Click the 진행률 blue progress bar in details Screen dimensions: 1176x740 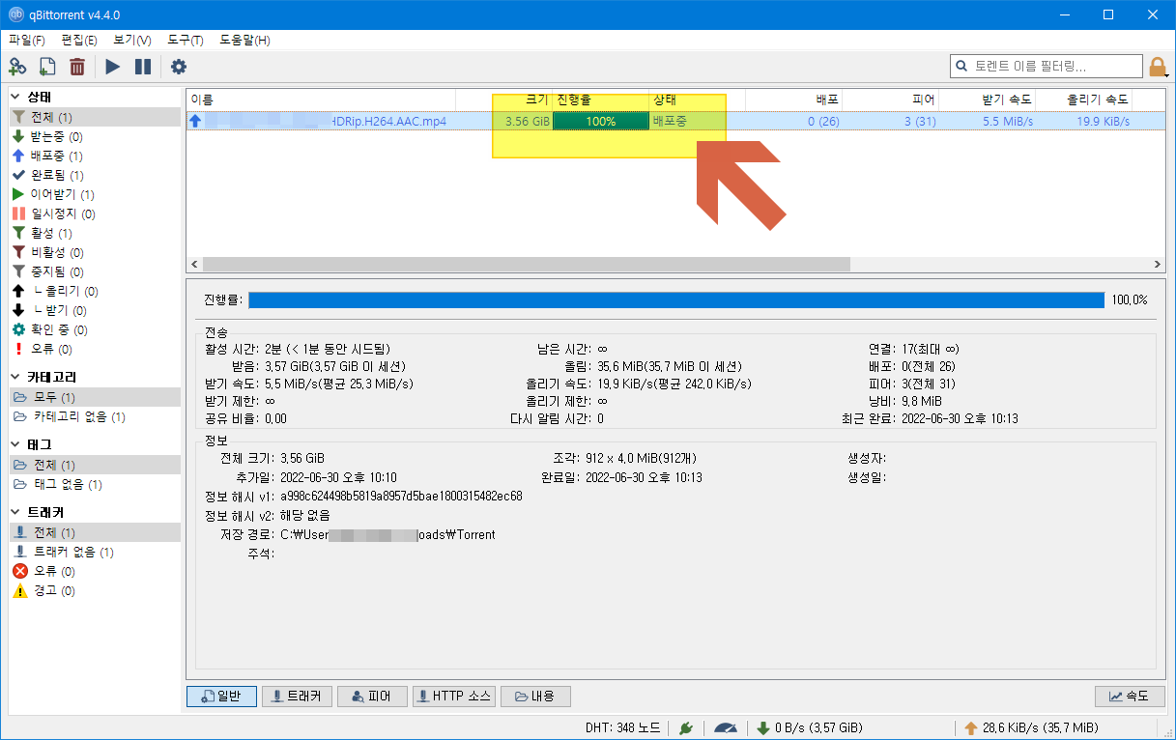676,299
